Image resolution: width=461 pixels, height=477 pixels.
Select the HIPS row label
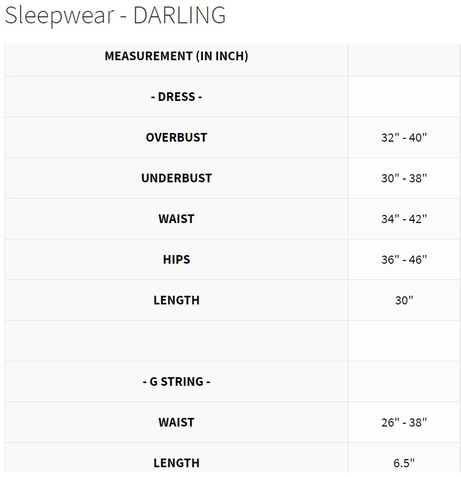pyautogui.click(x=176, y=260)
